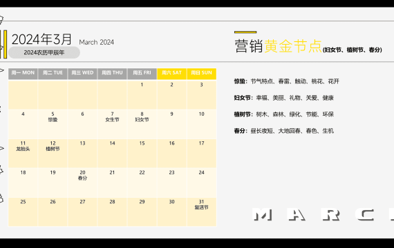Select the 周五 FRI column header
The image size is (394, 248).
point(142,73)
